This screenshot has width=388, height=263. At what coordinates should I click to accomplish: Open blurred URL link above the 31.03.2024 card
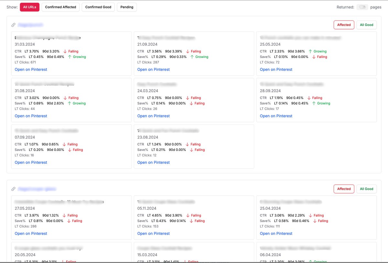(30, 25)
